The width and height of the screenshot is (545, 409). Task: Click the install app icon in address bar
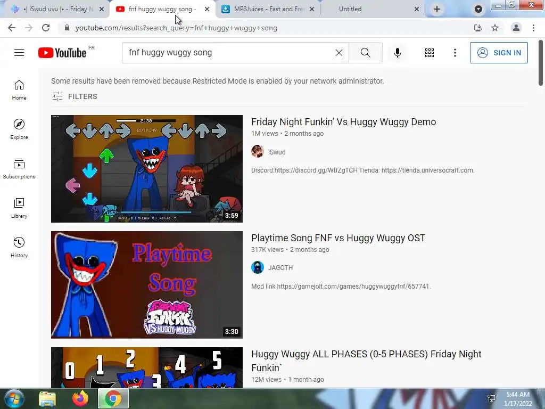coord(478,28)
